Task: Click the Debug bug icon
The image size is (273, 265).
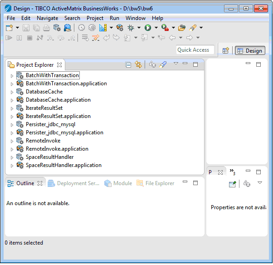Action: 131,28
